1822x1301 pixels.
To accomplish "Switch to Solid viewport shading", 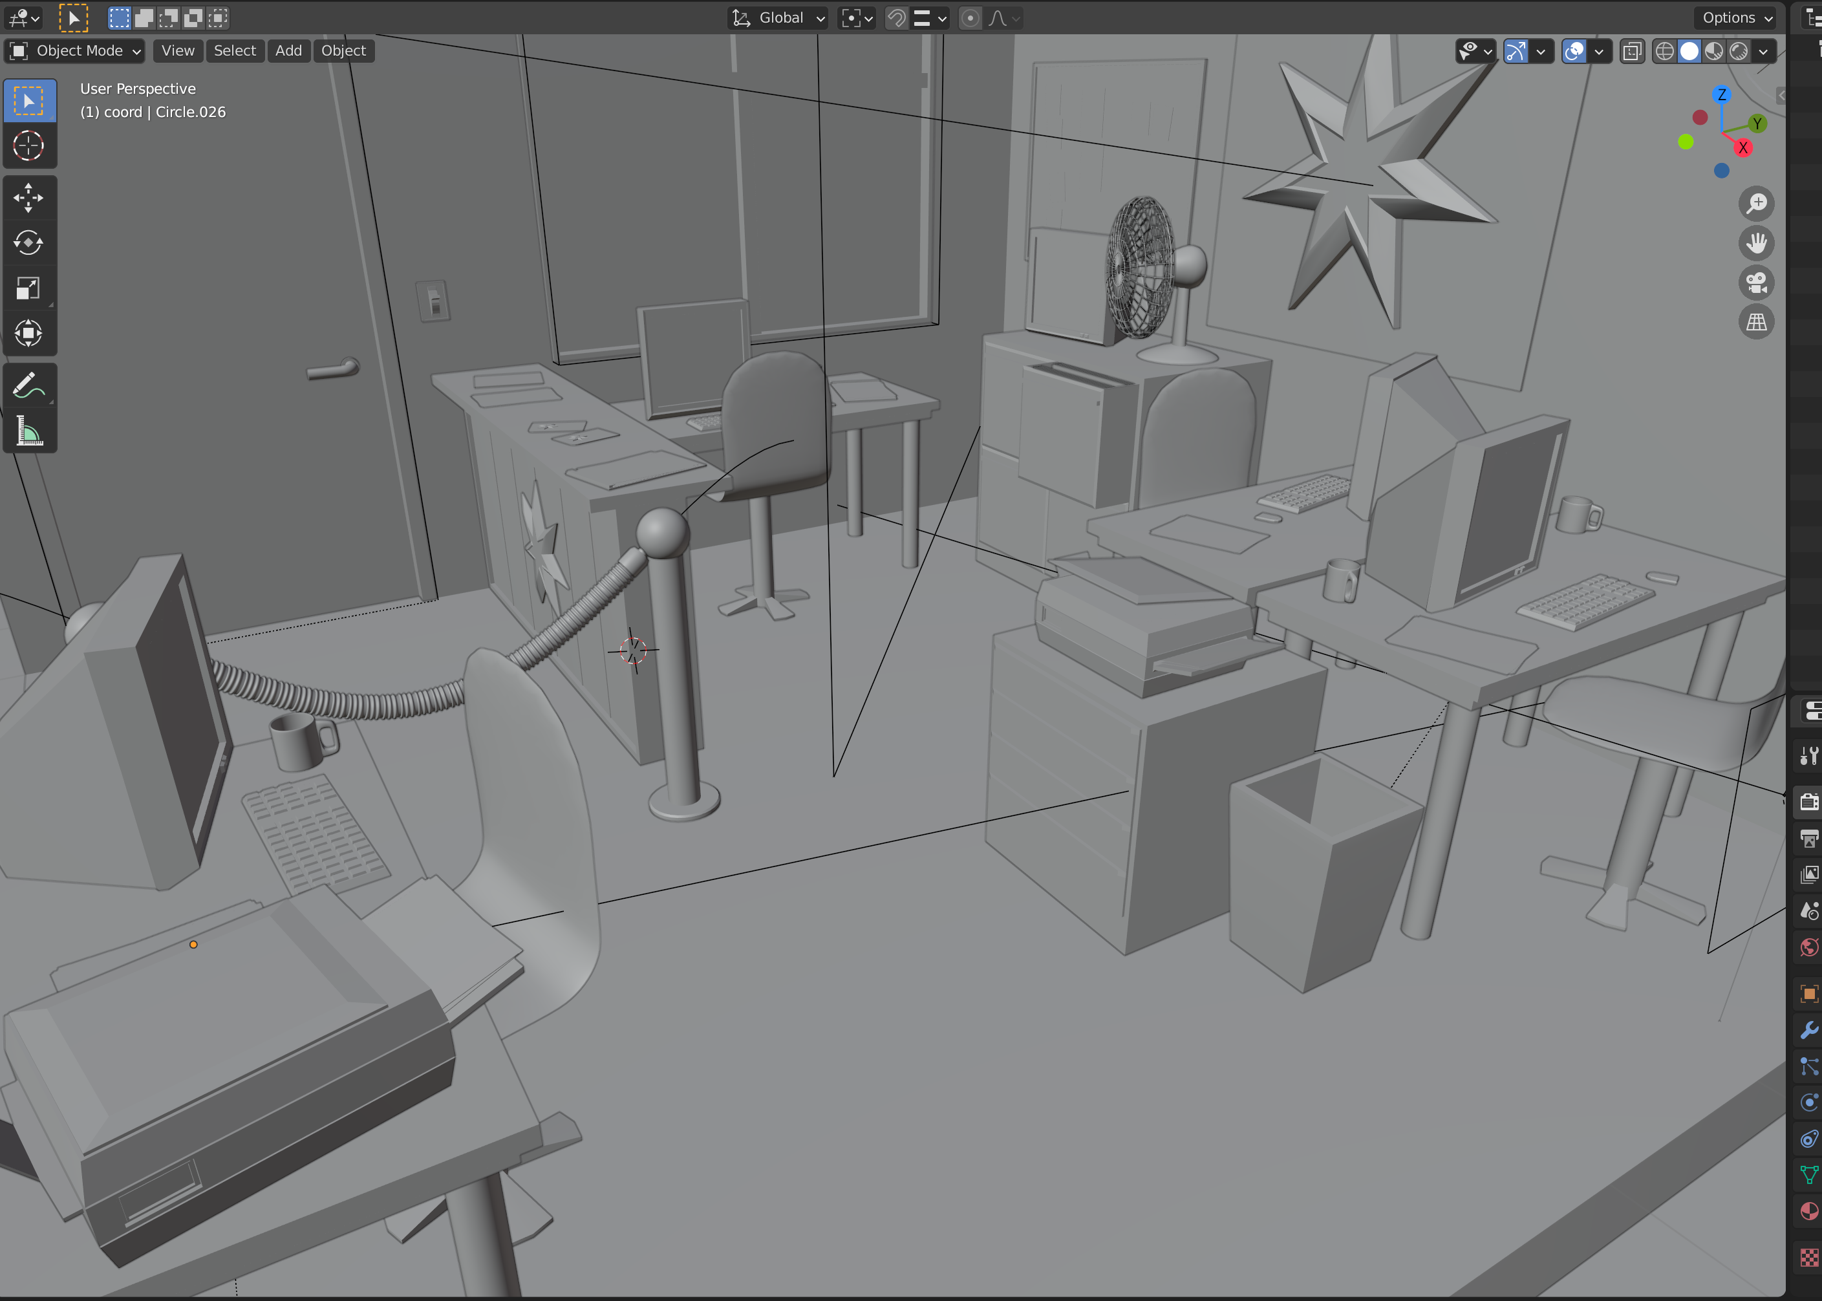I will tap(1689, 51).
